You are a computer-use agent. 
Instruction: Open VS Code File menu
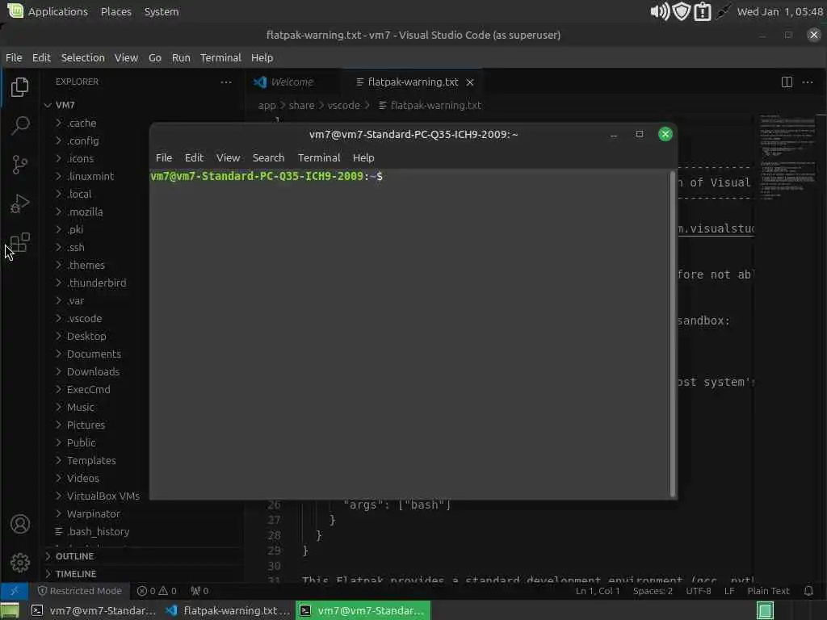(x=14, y=57)
